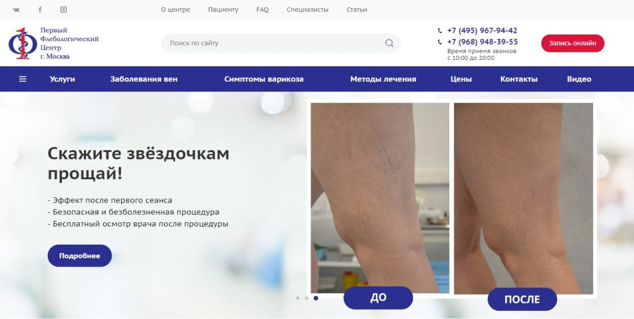The height and width of the screenshot is (319, 634).
Task: Expand the Заболевания вен menu
Action: click(144, 79)
